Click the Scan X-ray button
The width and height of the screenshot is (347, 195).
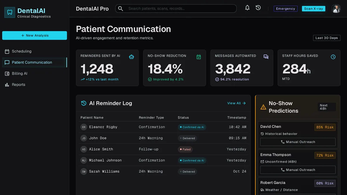pos(313,9)
